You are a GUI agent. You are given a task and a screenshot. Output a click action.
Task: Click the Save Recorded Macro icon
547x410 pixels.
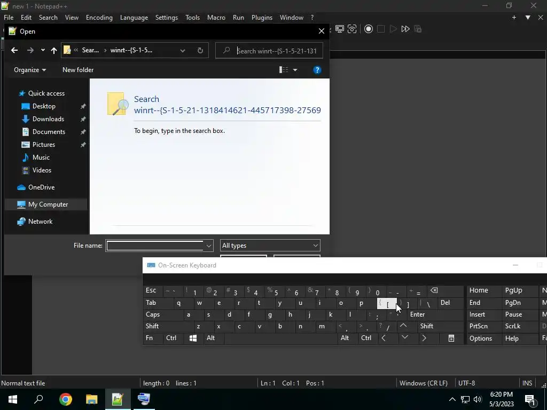coord(418,29)
